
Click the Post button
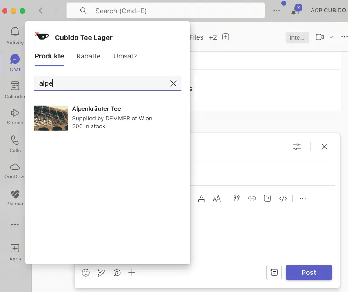[x=309, y=273]
